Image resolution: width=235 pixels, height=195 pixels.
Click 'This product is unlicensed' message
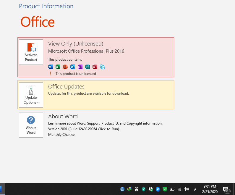pyautogui.click(x=76, y=74)
